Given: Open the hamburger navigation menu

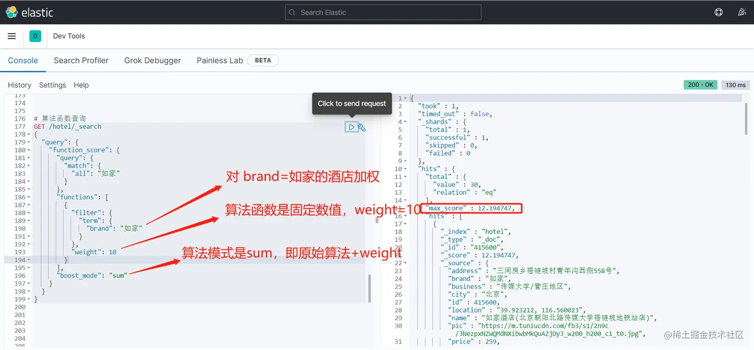Looking at the screenshot, I should 12,36.
